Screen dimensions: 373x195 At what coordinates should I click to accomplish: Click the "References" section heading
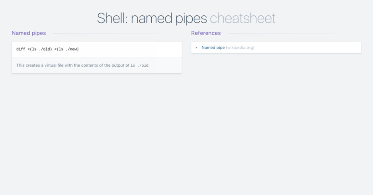coord(206,33)
